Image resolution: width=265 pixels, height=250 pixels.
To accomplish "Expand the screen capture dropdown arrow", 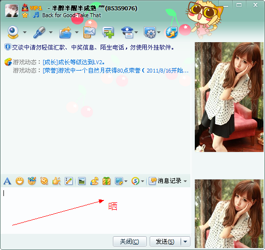I will (126, 181).
